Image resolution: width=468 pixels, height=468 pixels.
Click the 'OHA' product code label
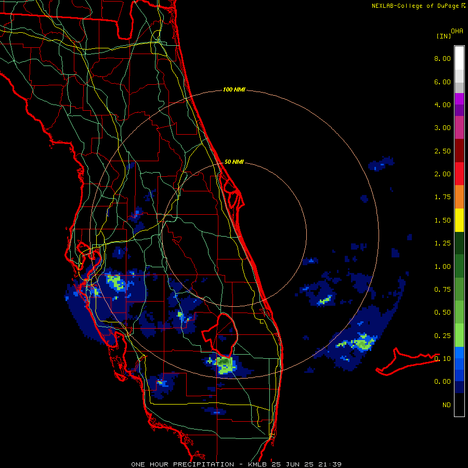pos(457,31)
